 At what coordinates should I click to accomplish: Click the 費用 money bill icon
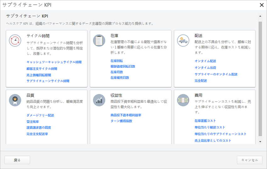click(183, 100)
